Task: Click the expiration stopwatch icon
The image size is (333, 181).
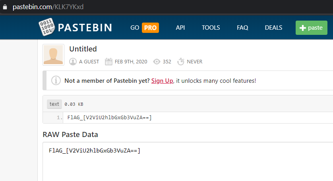Action: (x=181, y=62)
